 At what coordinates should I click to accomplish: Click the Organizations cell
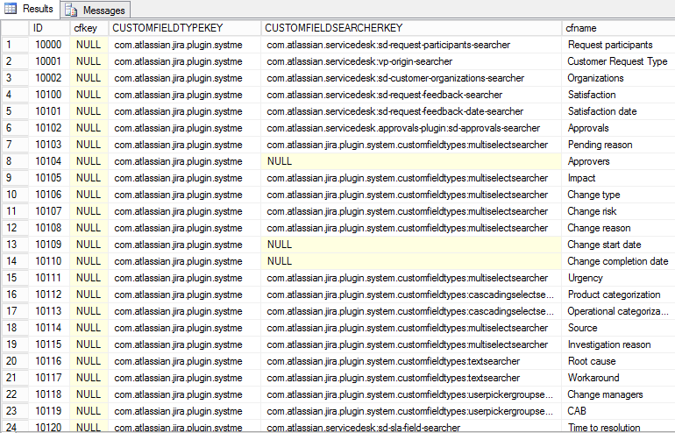(618, 78)
